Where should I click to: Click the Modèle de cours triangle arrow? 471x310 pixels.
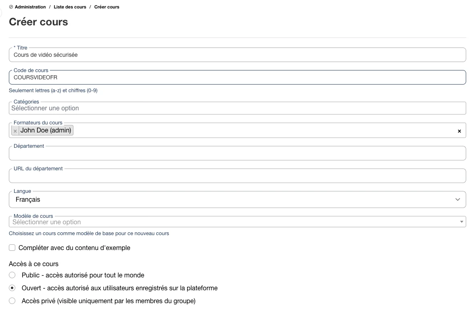[x=461, y=222]
